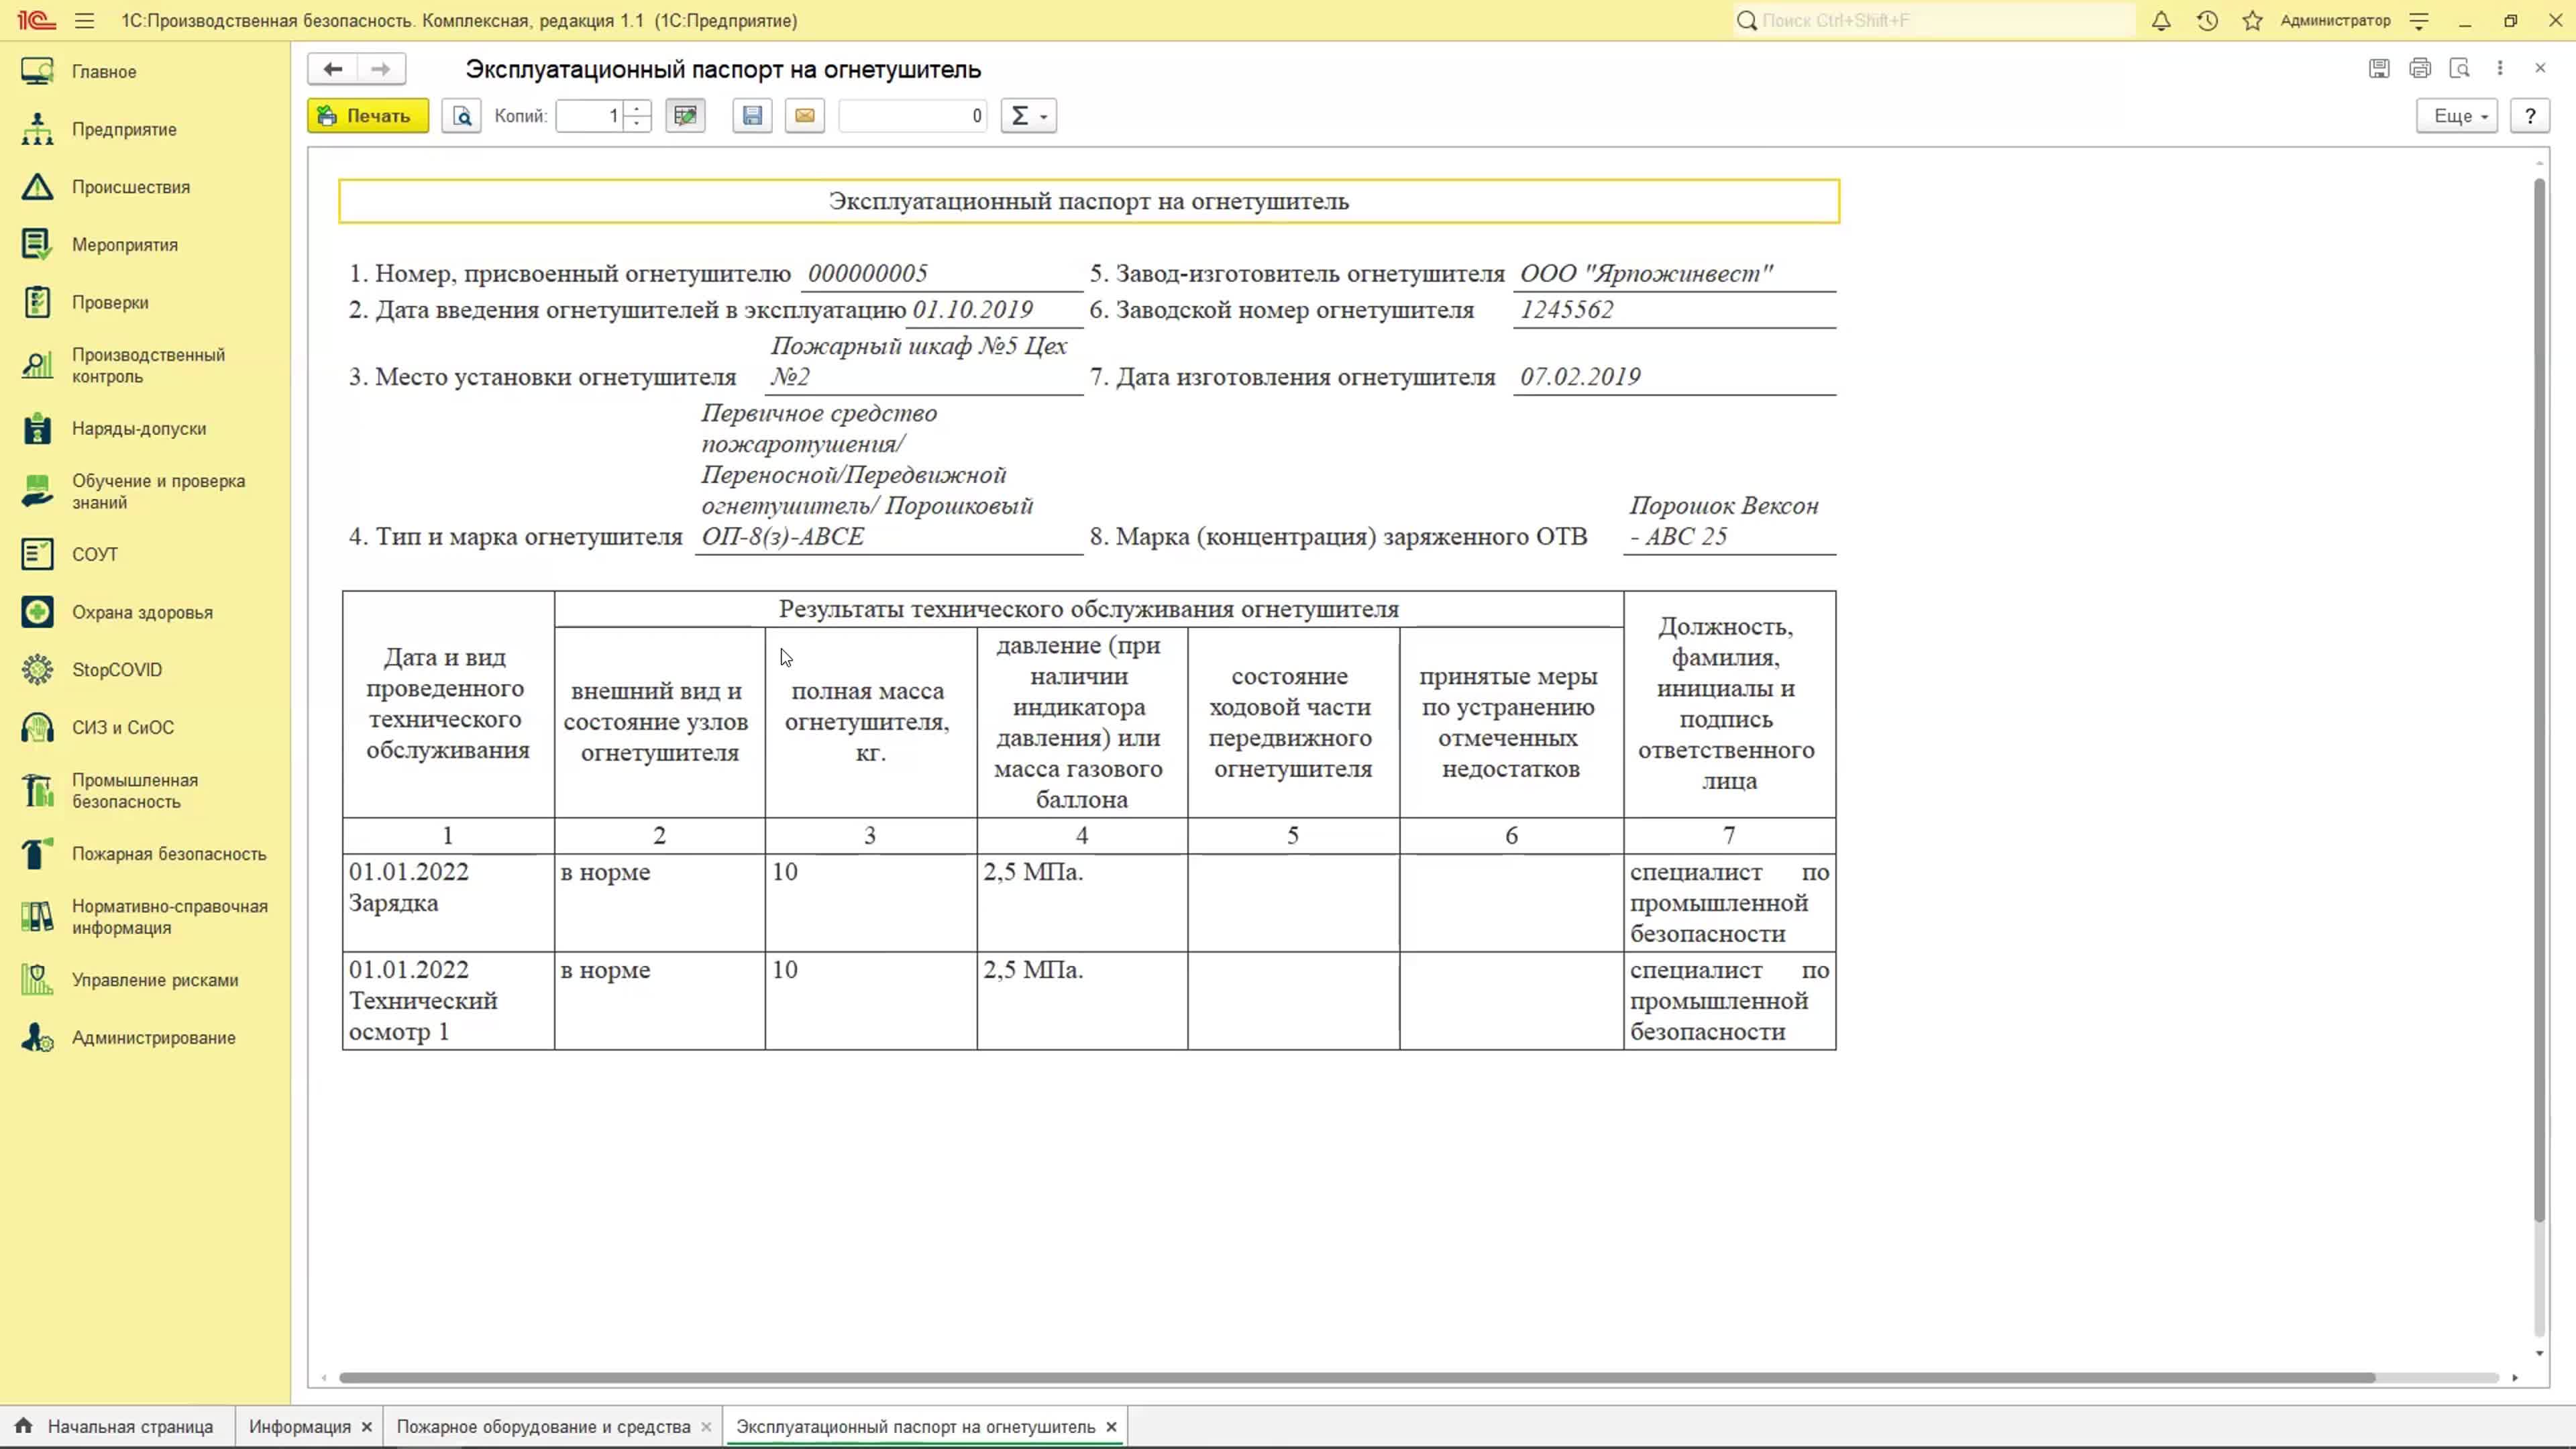
Task: Select cell 01.01.2022 Технический осмотр 1
Action: pyautogui.click(x=448, y=1000)
